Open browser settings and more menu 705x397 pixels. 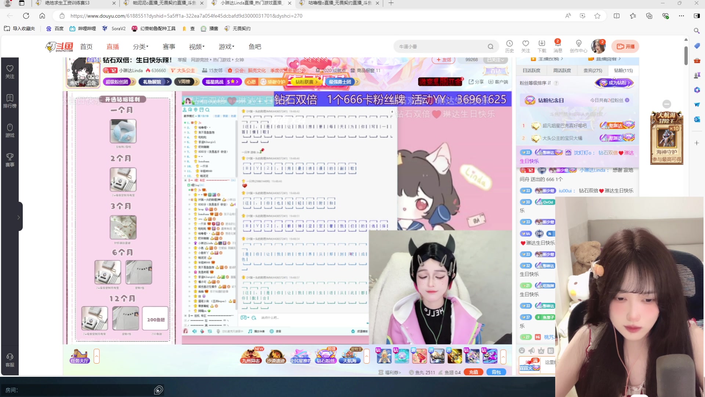tap(681, 16)
